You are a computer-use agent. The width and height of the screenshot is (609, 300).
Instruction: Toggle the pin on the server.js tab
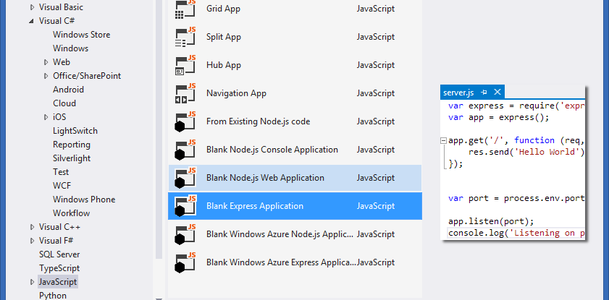pyautogui.click(x=484, y=93)
